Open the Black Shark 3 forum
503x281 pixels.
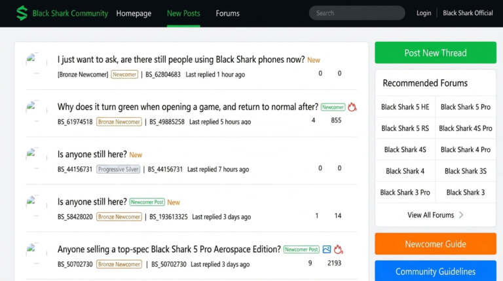coord(466,193)
